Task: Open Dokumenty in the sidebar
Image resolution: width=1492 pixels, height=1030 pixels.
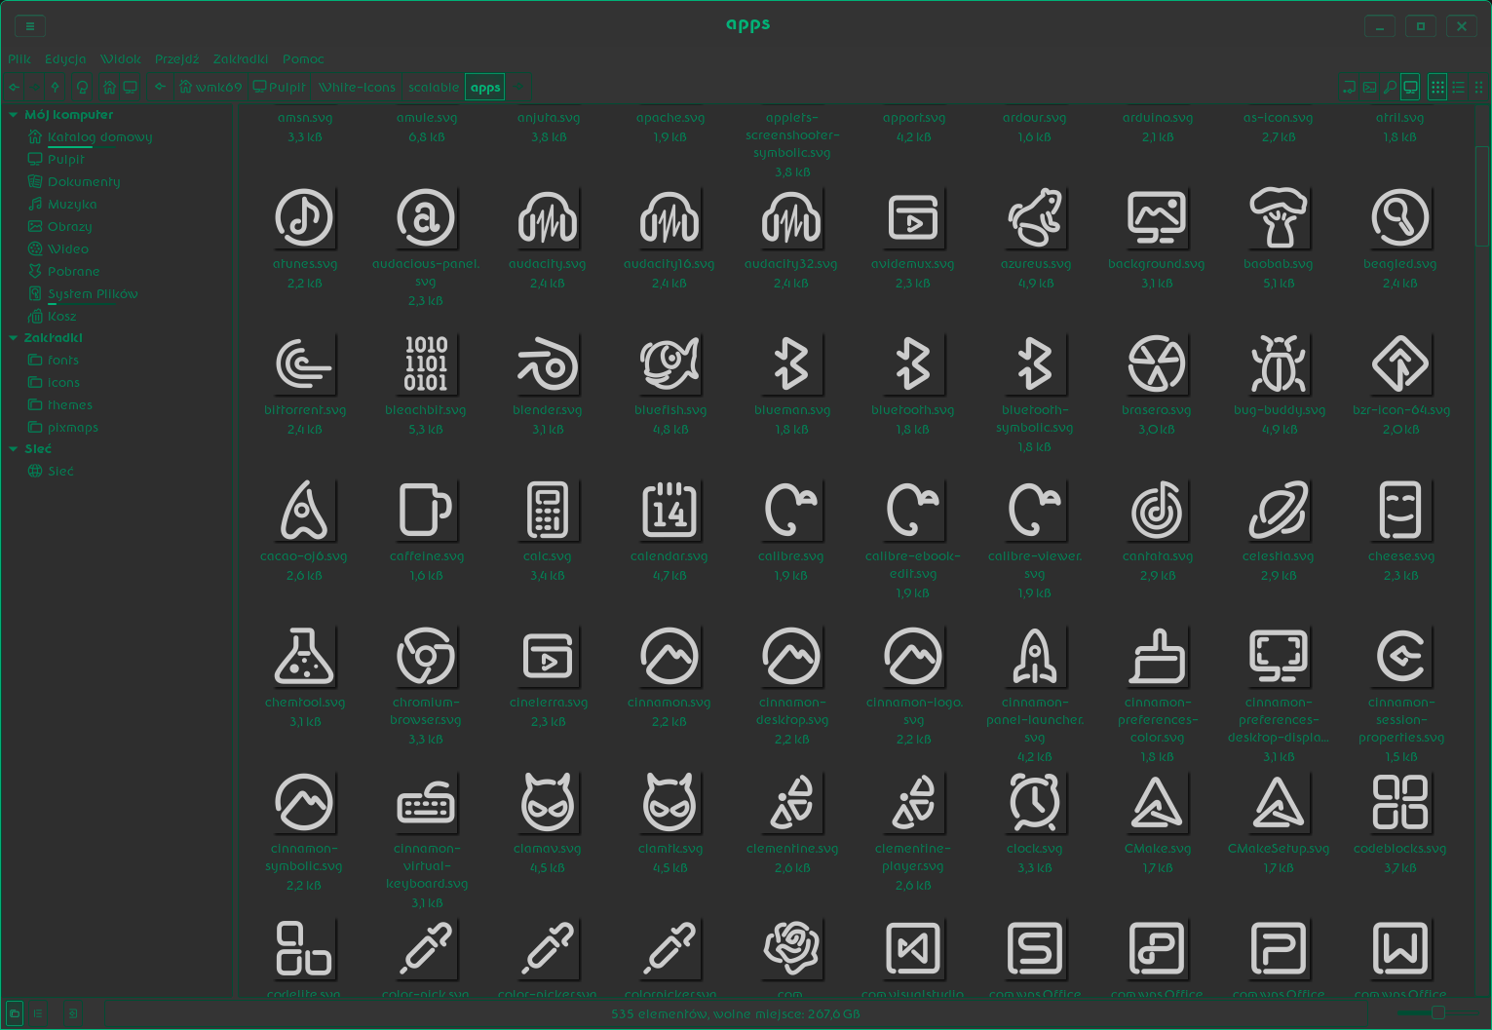Action: (84, 182)
